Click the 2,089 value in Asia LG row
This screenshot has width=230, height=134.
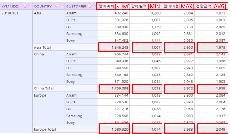(211, 27)
